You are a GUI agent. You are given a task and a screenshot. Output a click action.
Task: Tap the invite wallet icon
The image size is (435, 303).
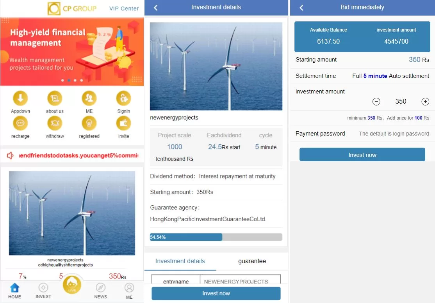tap(123, 123)
